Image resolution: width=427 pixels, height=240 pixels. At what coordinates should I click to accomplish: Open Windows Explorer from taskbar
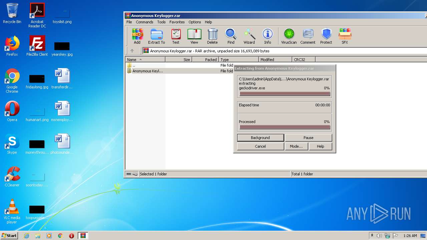[x=38, y=236]
